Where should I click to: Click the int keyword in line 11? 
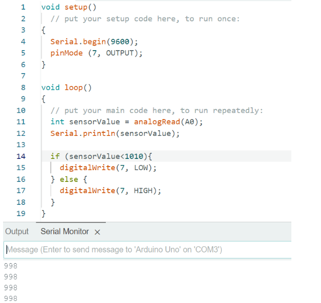(57, 122)
